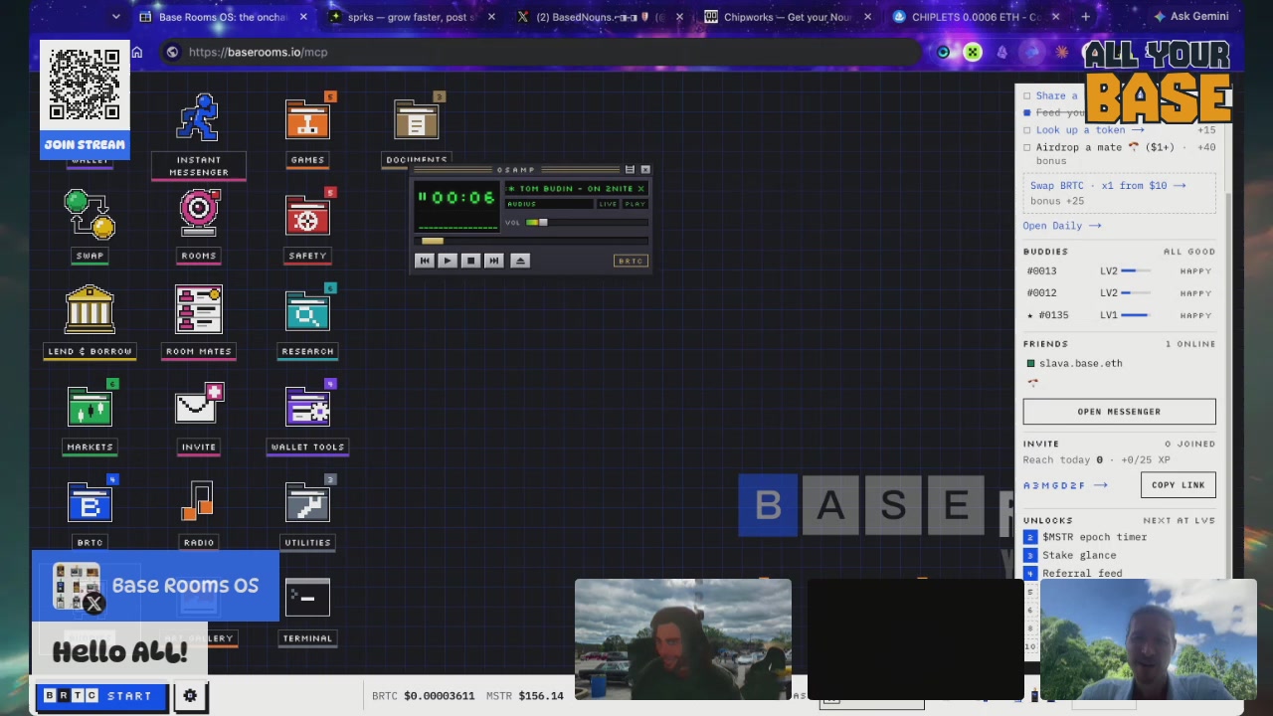Switch to the Chipworks browser tab
This screenshot has height=716, width=1273.
(x=788, y=17)
